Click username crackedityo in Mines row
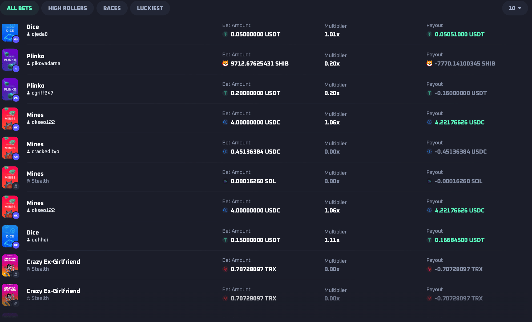This screenshot has height=322, width=532. coord(45,151)
